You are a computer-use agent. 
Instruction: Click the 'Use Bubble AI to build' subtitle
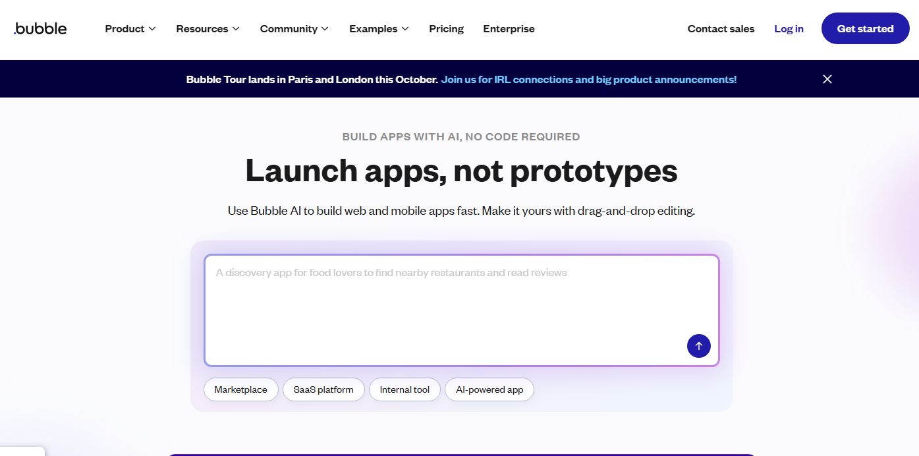click(x=461, y=212)
